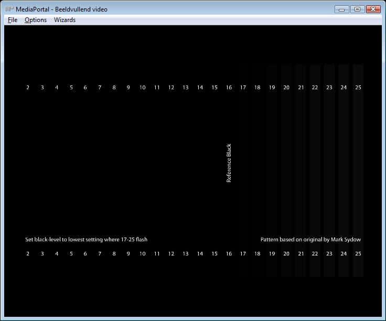Click number 19 in the lower row
386x321 pixels.
pyautogui.click(x=272, y=254)
